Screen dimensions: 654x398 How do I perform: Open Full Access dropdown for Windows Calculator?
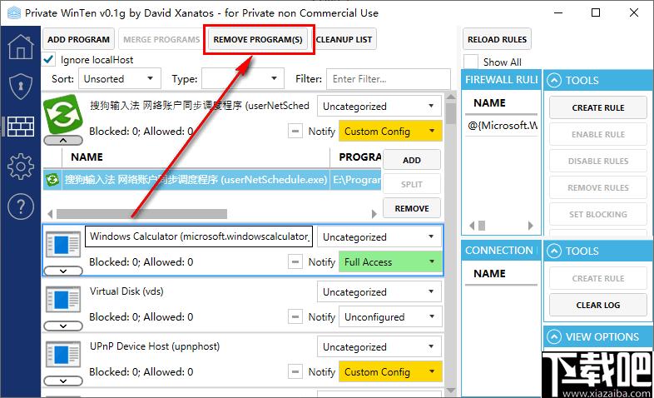pos(390,262)
